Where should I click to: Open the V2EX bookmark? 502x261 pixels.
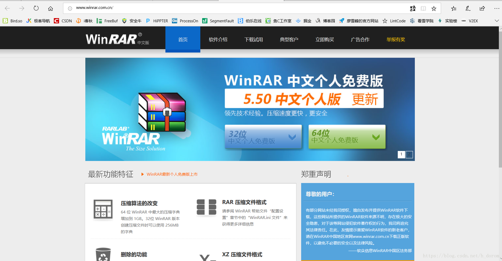pyautogui.click(x=469, y=21)
